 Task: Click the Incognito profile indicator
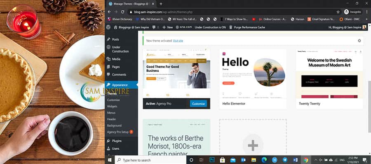[x=352, y=12]
